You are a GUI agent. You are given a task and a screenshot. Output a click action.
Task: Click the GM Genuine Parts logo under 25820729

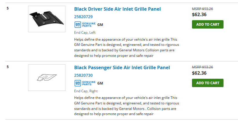pyautogui.click(x=85, y=25)
